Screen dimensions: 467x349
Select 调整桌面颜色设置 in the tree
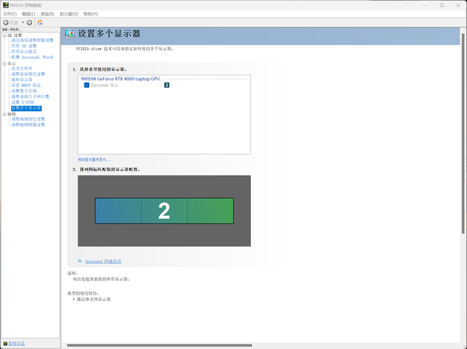click(28, 74)
